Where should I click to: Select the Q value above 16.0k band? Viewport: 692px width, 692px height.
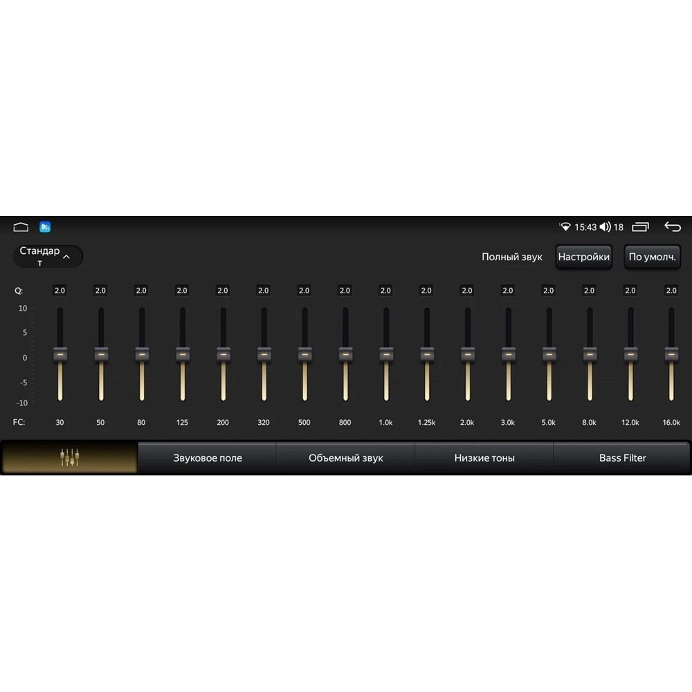click(x=671, y=291)
